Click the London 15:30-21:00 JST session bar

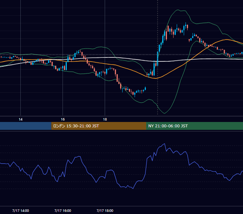point(99,126)
